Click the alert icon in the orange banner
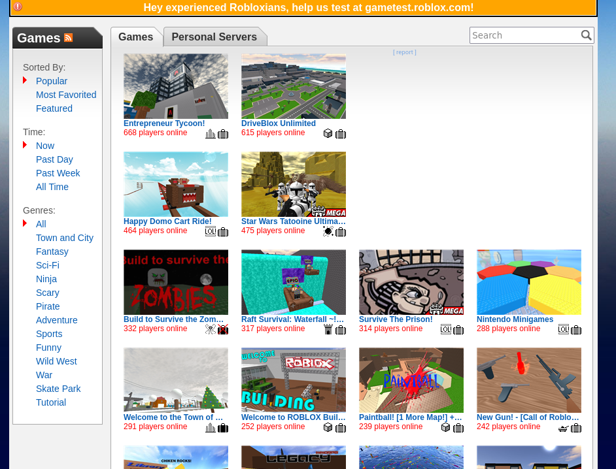616x469 pixels. [18, 7]
